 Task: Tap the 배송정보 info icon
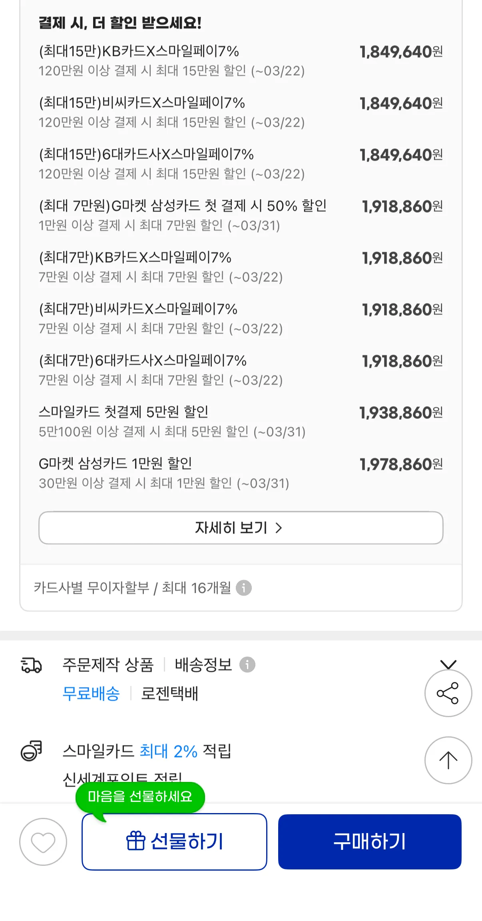point(247,665)
